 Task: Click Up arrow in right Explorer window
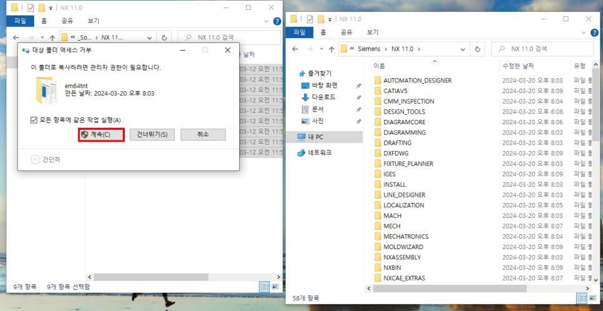click(x=331, y=49)
